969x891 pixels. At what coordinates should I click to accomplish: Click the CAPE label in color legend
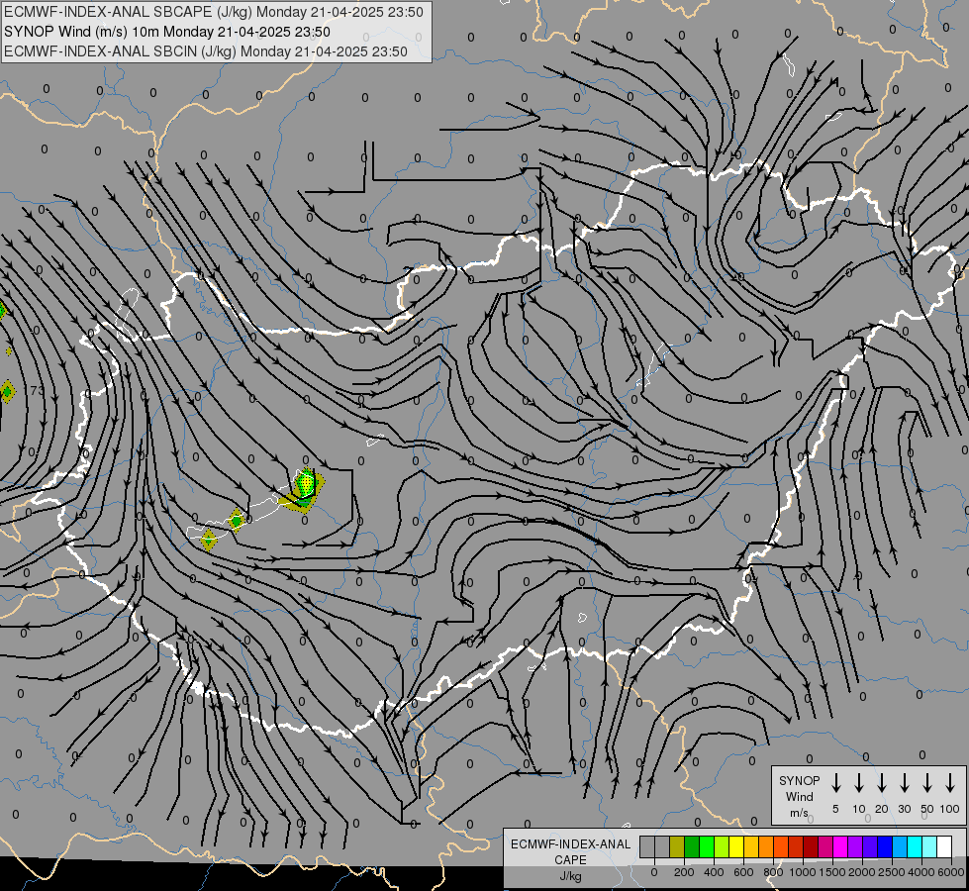pyautogui.click(x=570, y=860)
